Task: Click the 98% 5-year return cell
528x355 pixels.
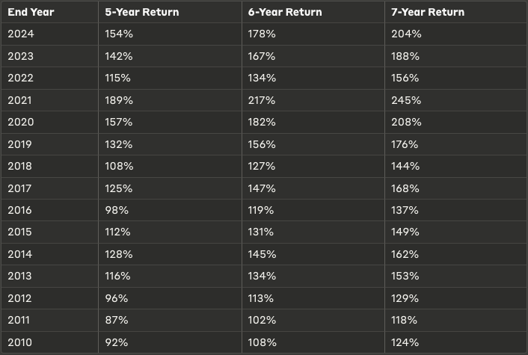Action: pyautogui.click(x=117, y=210)
